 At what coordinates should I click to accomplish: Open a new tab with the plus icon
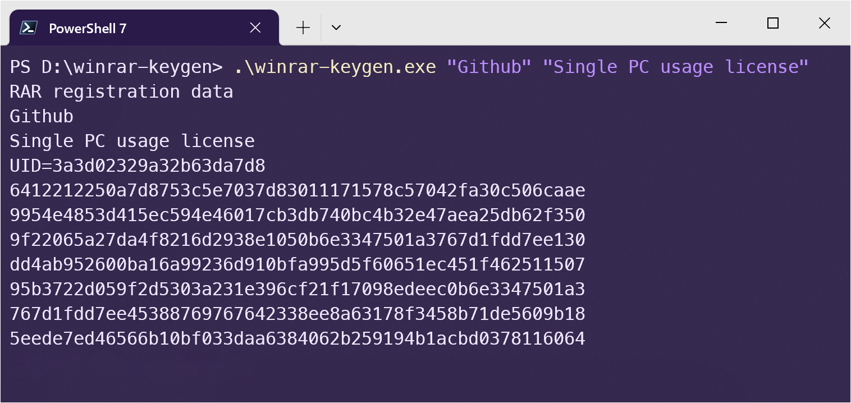click(303, 28)
